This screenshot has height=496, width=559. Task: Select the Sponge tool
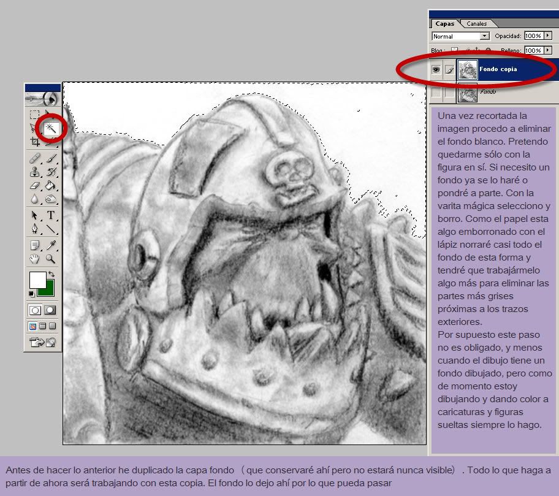pos(51,199)
